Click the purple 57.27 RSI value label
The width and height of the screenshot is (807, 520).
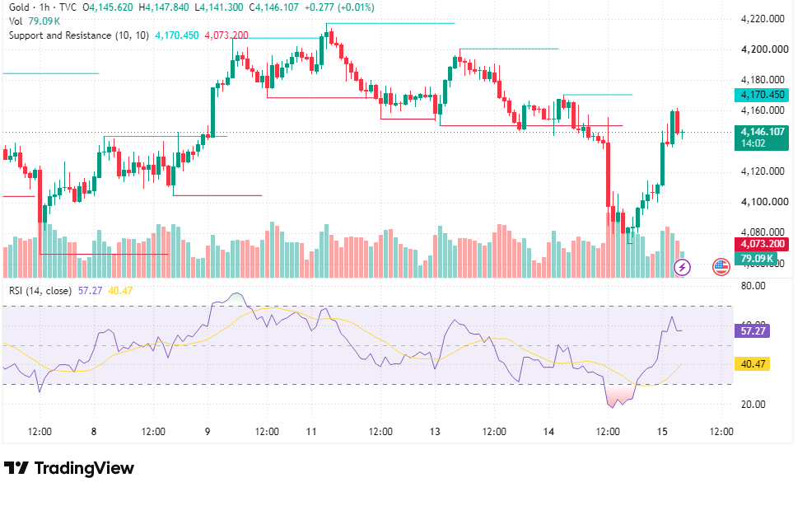(x=752, y=331)
